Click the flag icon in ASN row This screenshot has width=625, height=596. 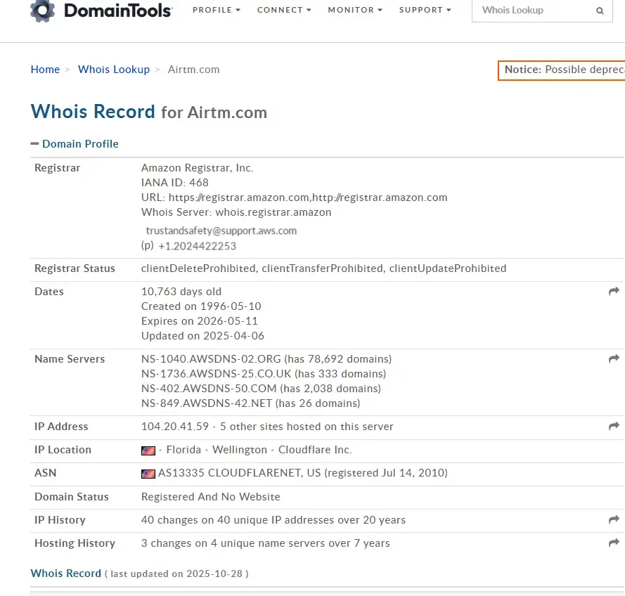148,474
